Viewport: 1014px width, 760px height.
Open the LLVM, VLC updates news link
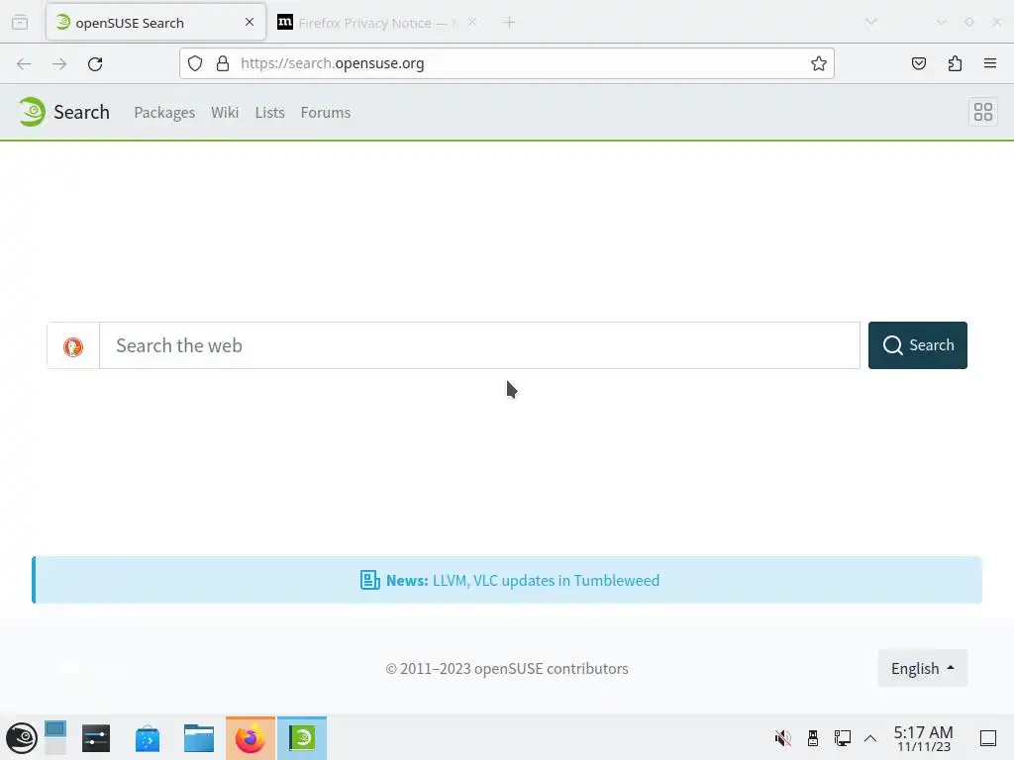(x=546, y=580)
